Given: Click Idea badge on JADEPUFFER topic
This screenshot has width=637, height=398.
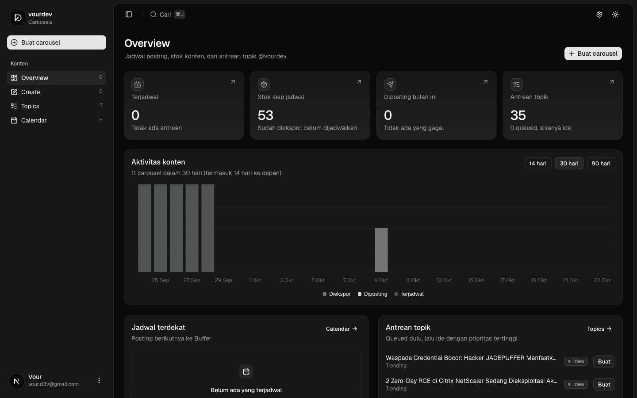Looking at the screenshot, I should pyautogui.click(x=576, y=361).
